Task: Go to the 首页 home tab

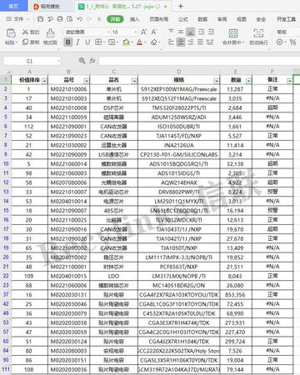Action: point(13,6)
